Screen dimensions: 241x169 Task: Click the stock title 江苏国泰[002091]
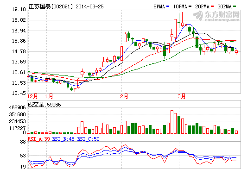pos(51,6)
